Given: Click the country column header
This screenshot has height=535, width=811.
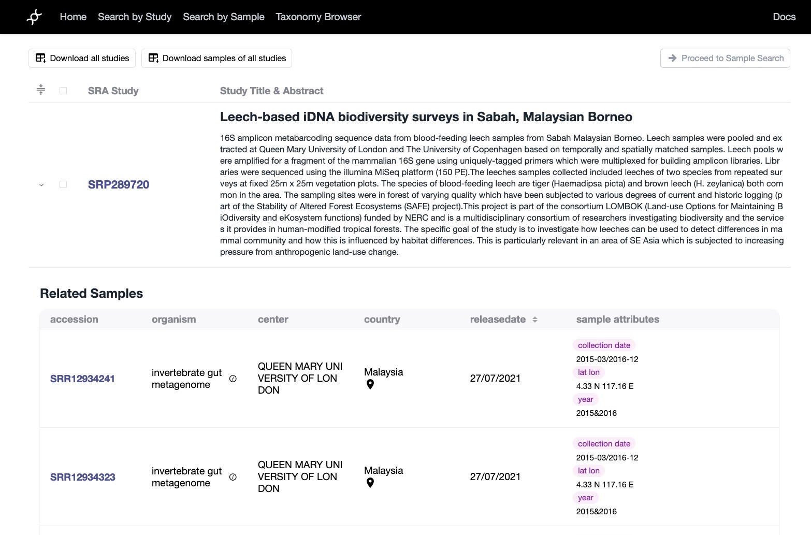Looking at the screenshot, I should click(382, 319).
